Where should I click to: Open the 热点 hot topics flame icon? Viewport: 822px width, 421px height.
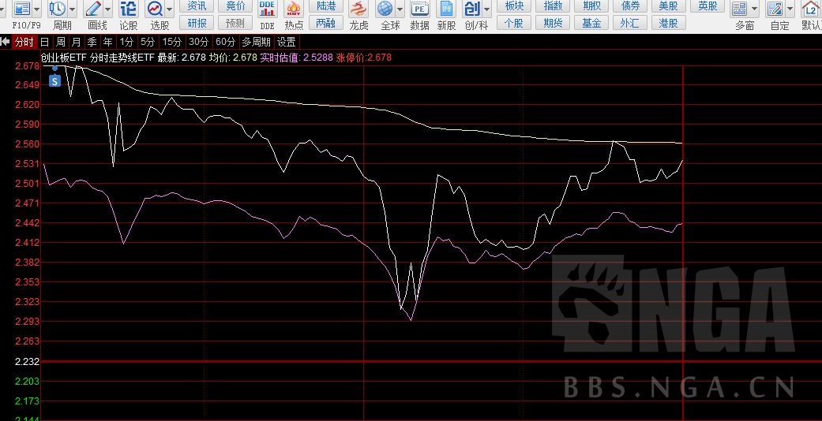(x=294, y=9)
